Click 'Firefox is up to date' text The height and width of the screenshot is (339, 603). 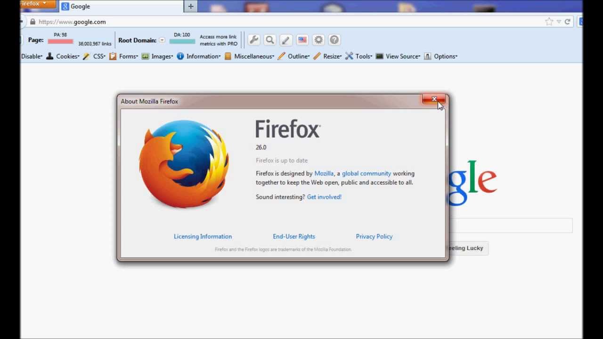pos(282,161)
